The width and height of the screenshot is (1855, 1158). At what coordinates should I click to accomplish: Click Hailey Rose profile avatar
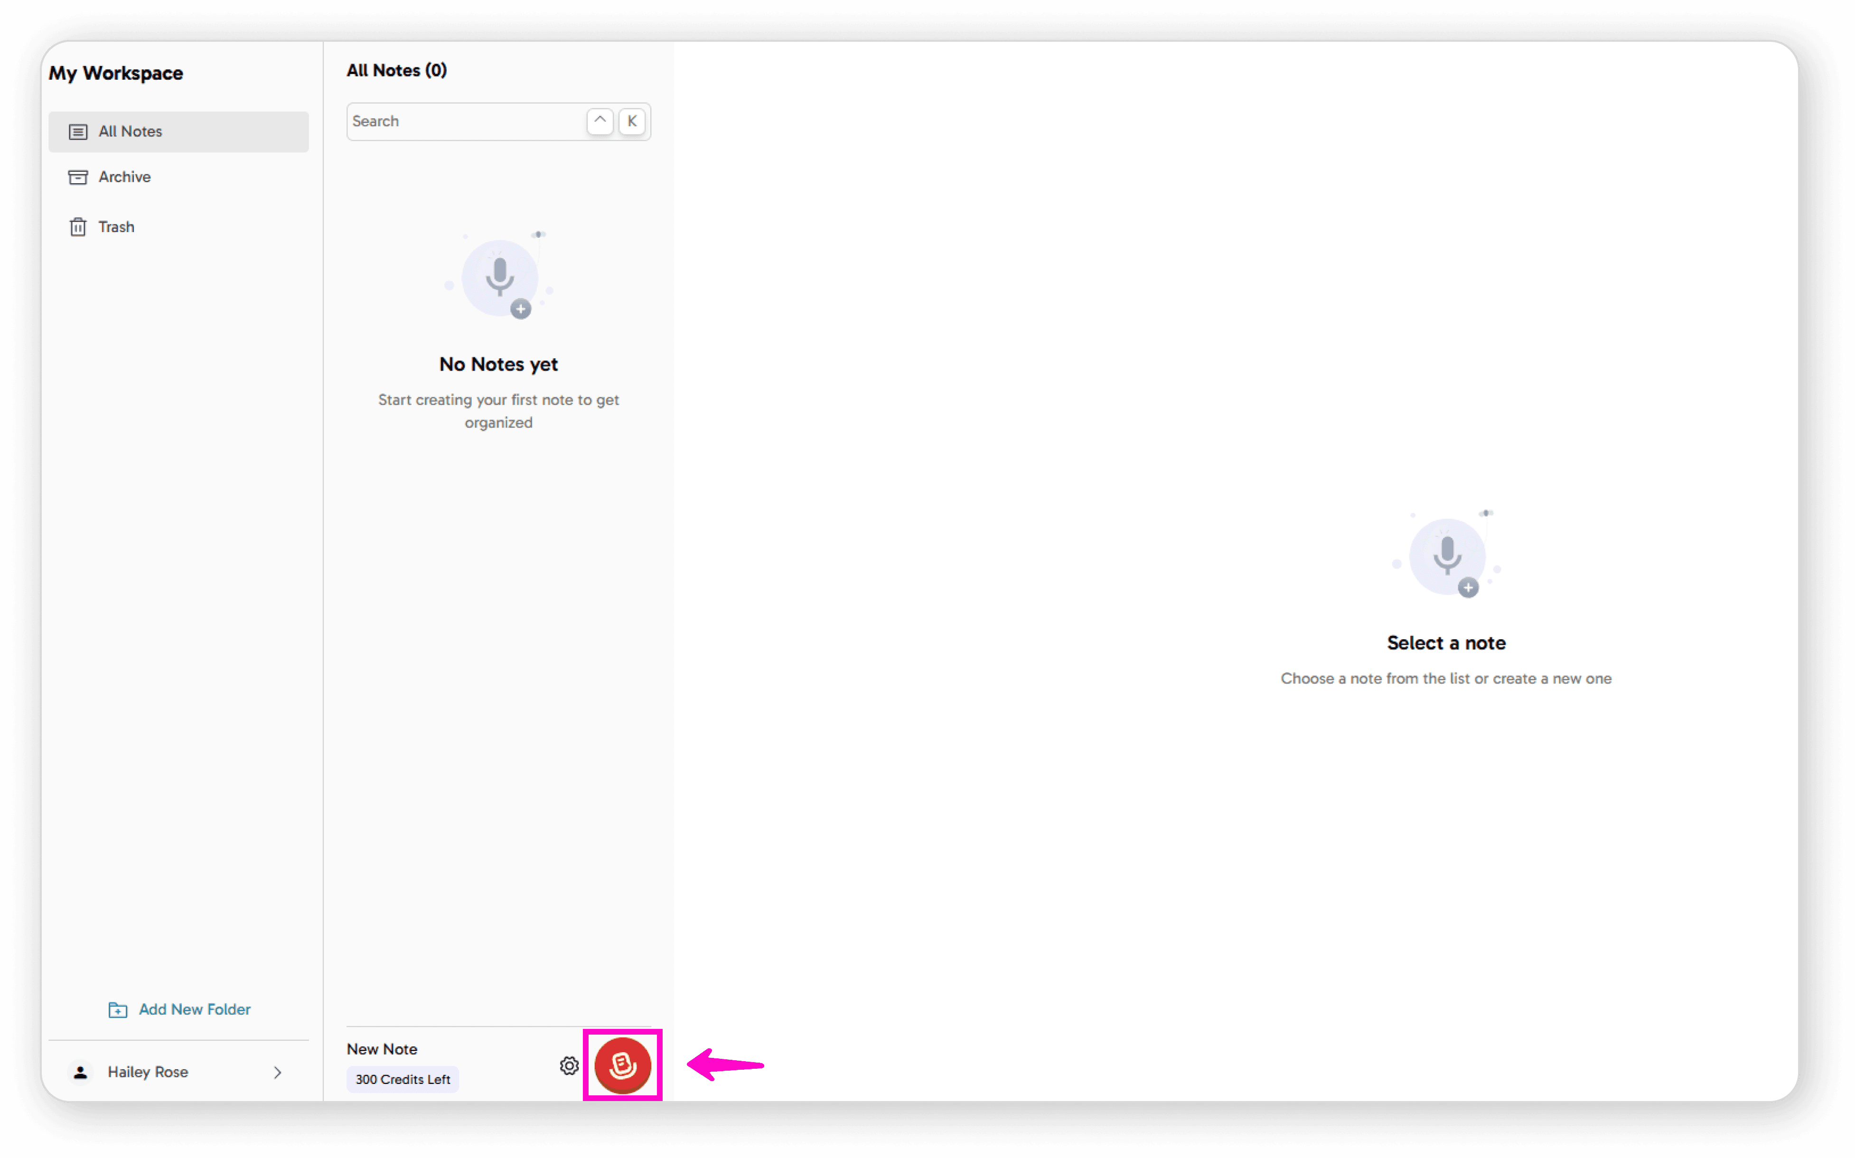coord(80,1072)
